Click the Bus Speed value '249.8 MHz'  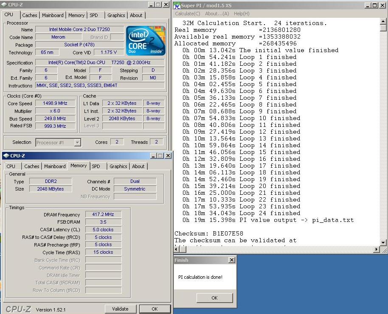(55, 118)
